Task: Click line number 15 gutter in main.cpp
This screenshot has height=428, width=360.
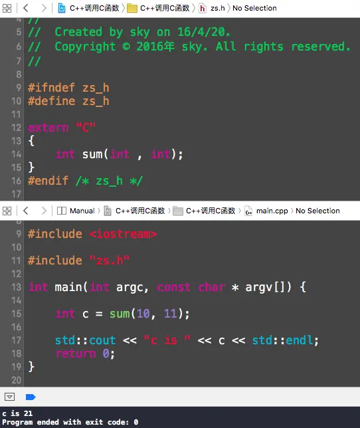Action: click(16, 314)
